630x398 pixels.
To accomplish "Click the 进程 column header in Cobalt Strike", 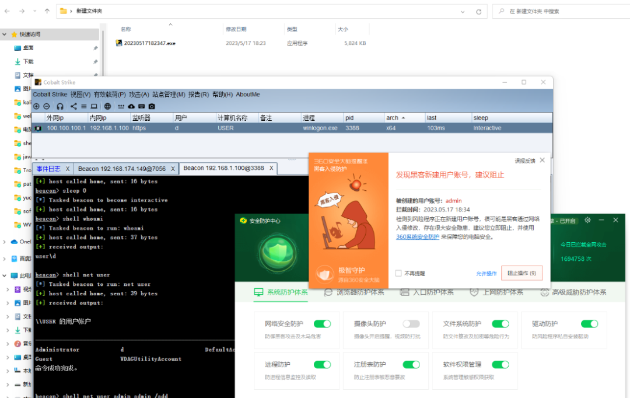I will coord(309,118).
